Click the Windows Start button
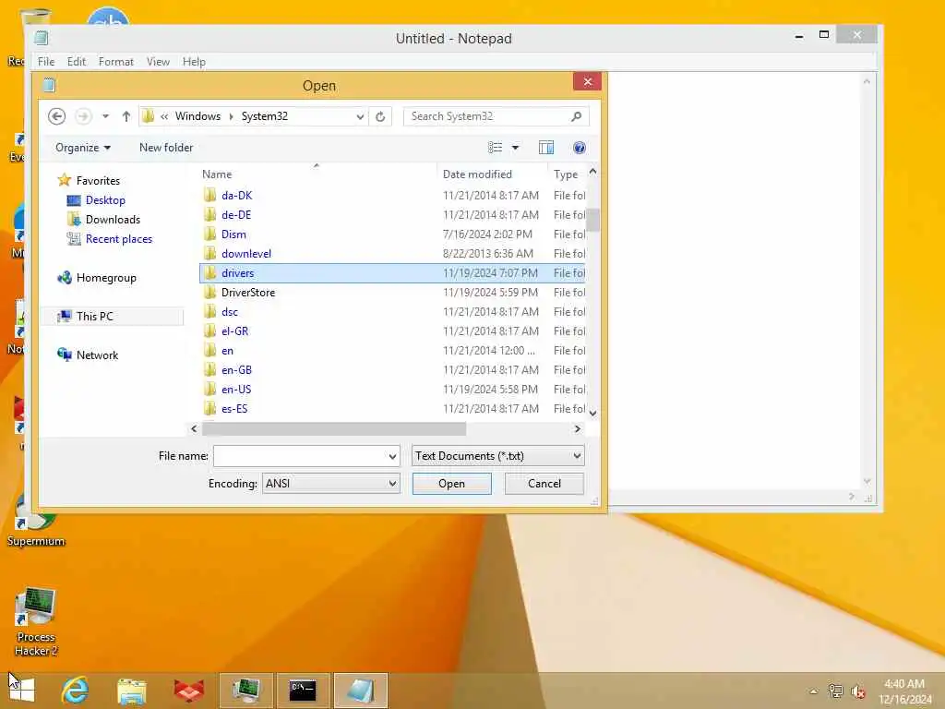The width and height of the screenshot is (945, 709). 22,691
